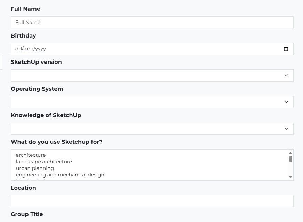Image resolution: width=303 pixels, height=222 pixels.
Task: Click the Sketchup usage list scrollbar thumb
Action: (x=290, y=159)
